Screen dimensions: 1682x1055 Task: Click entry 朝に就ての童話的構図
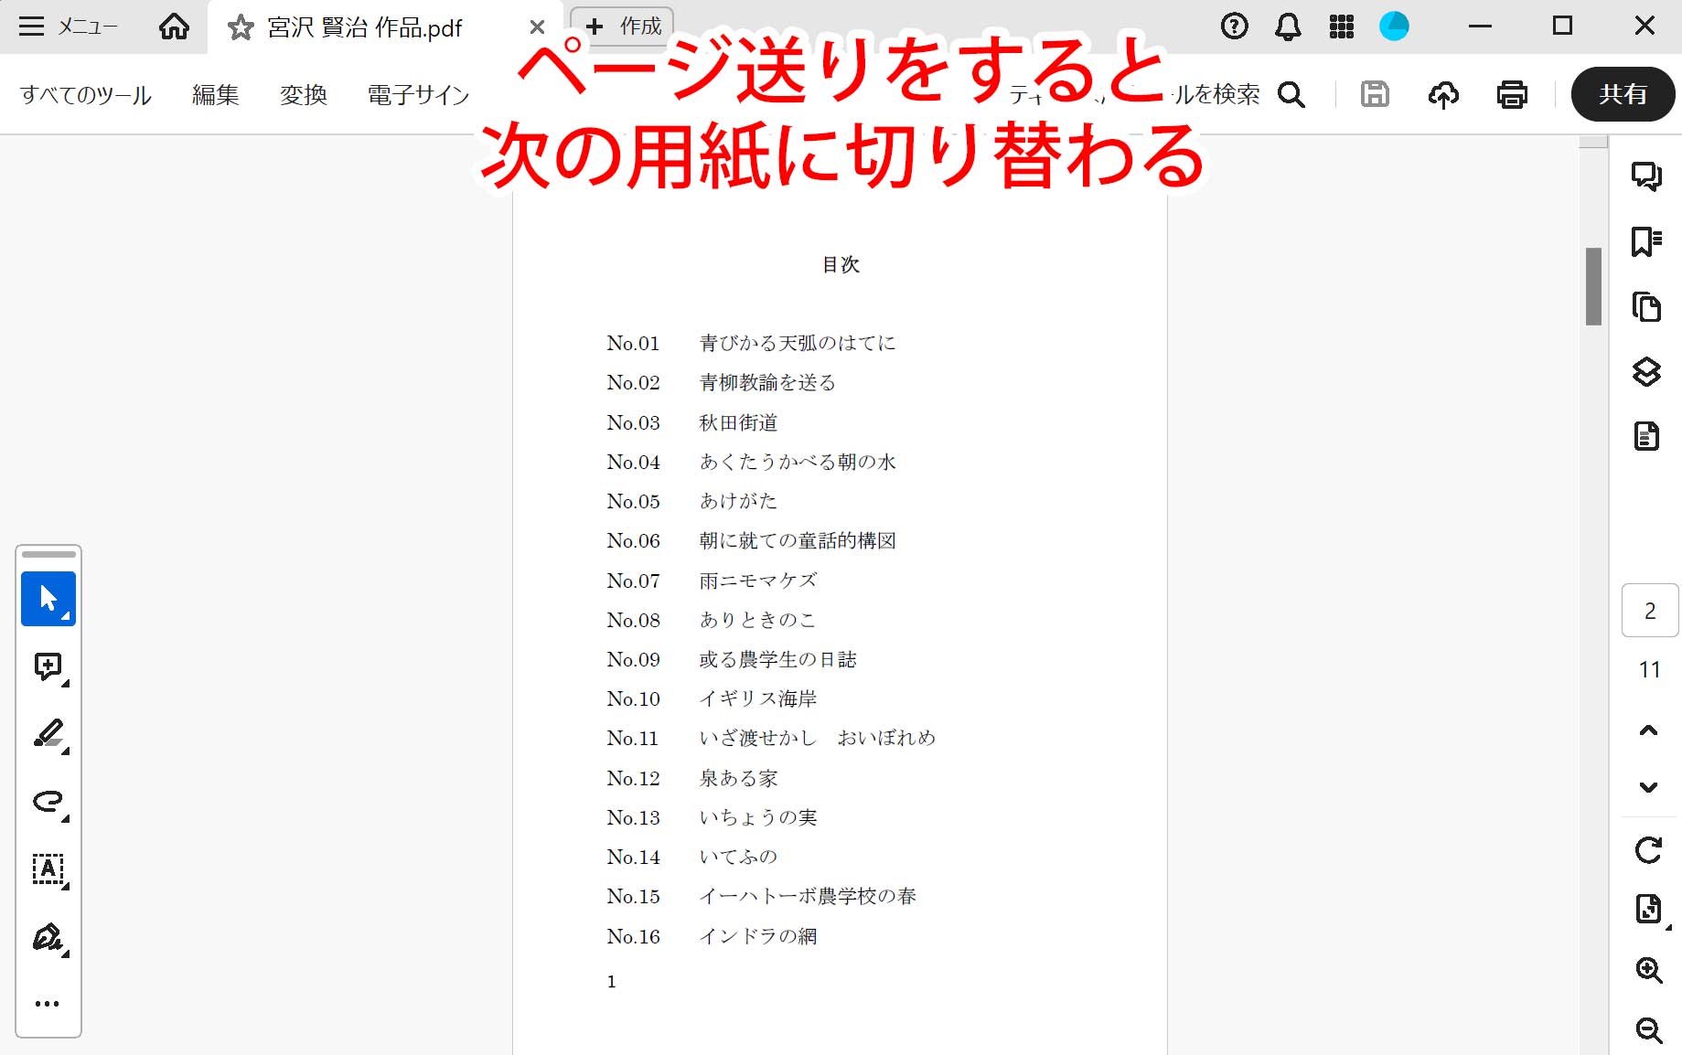click(x=798, y=540)
